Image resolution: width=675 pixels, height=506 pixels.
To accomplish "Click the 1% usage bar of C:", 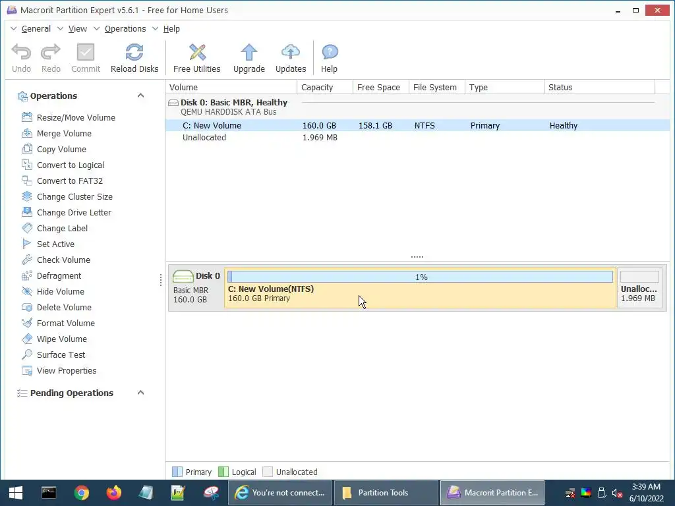I will pyautogui.click(x=420, y=277).
